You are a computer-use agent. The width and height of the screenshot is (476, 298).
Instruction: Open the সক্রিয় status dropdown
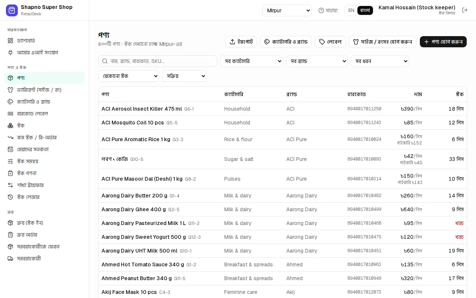pos(184,76)
